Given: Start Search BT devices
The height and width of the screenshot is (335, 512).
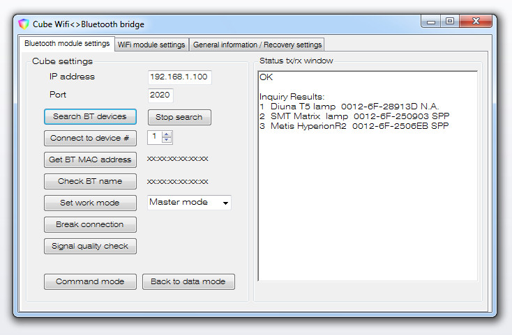Looking at the screenshot, I should click(x=90, y=117).
